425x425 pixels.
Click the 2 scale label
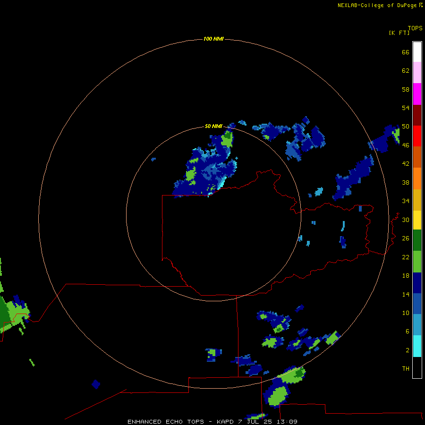408,350
